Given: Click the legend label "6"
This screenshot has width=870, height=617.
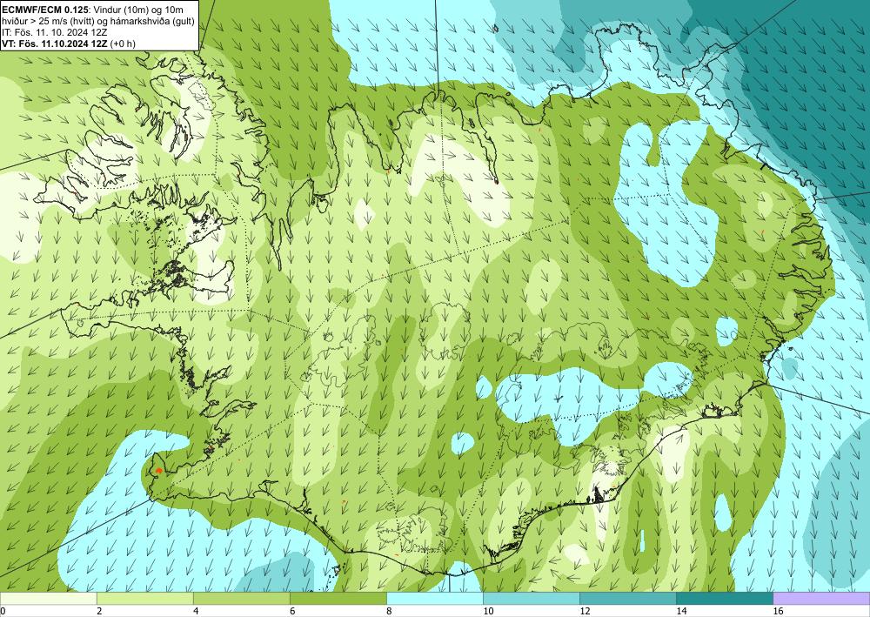Looking at the screenshot, I should [x=292, y=611].
